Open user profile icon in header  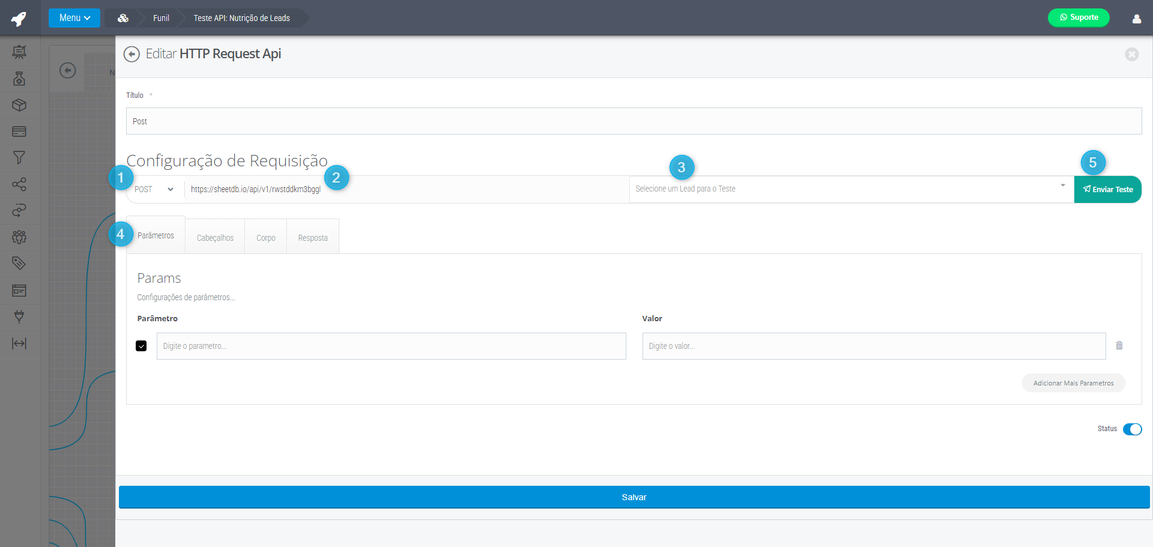coord(1136,19)
